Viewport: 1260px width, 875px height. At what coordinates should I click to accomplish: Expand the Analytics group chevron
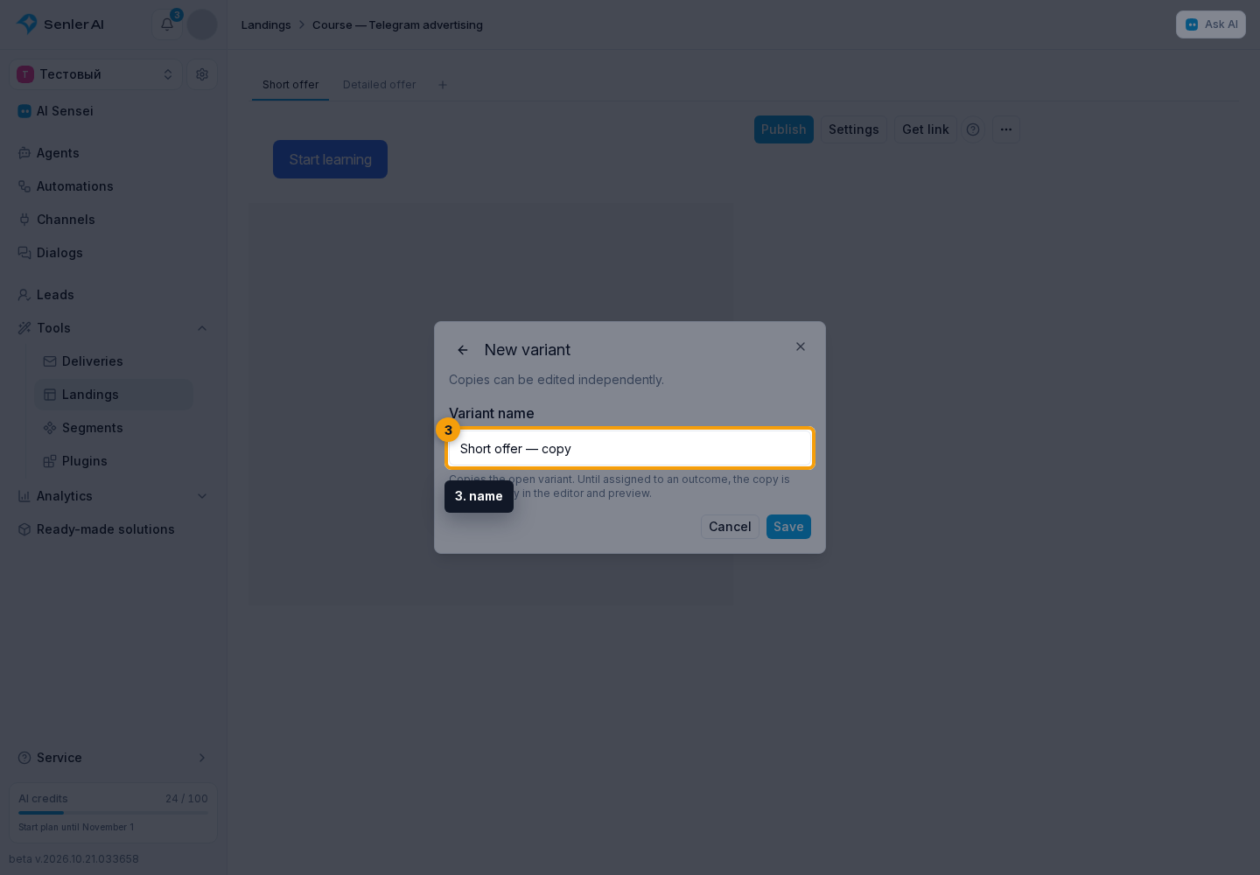coord(202,496)
